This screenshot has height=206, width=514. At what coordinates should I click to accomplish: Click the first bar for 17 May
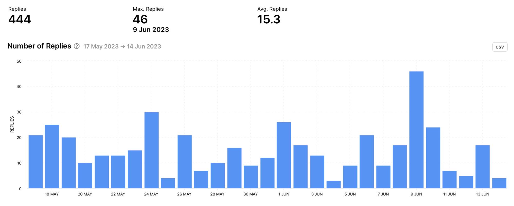point(35,162)
